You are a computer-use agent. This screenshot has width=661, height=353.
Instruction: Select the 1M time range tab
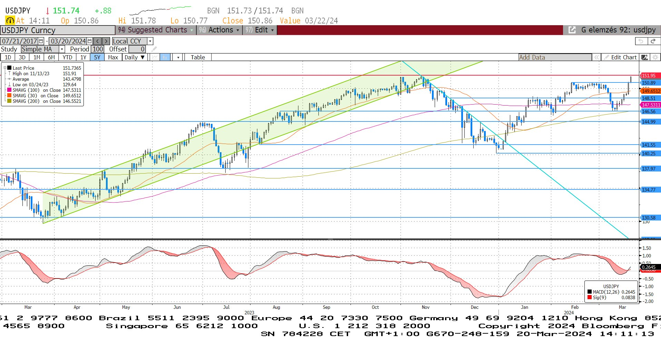[37, 57]
